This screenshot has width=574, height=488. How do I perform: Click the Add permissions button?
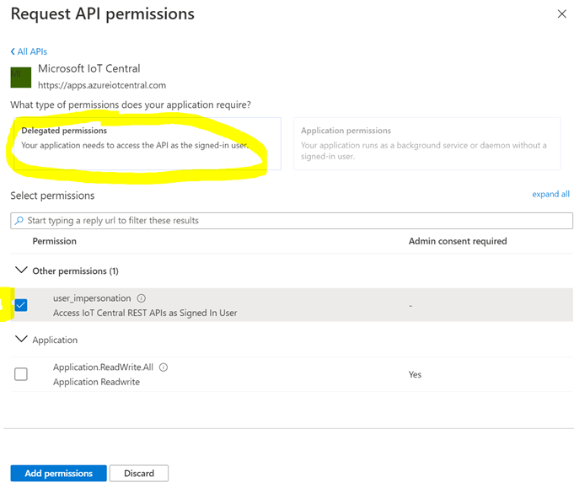click(x=58, y=474)
